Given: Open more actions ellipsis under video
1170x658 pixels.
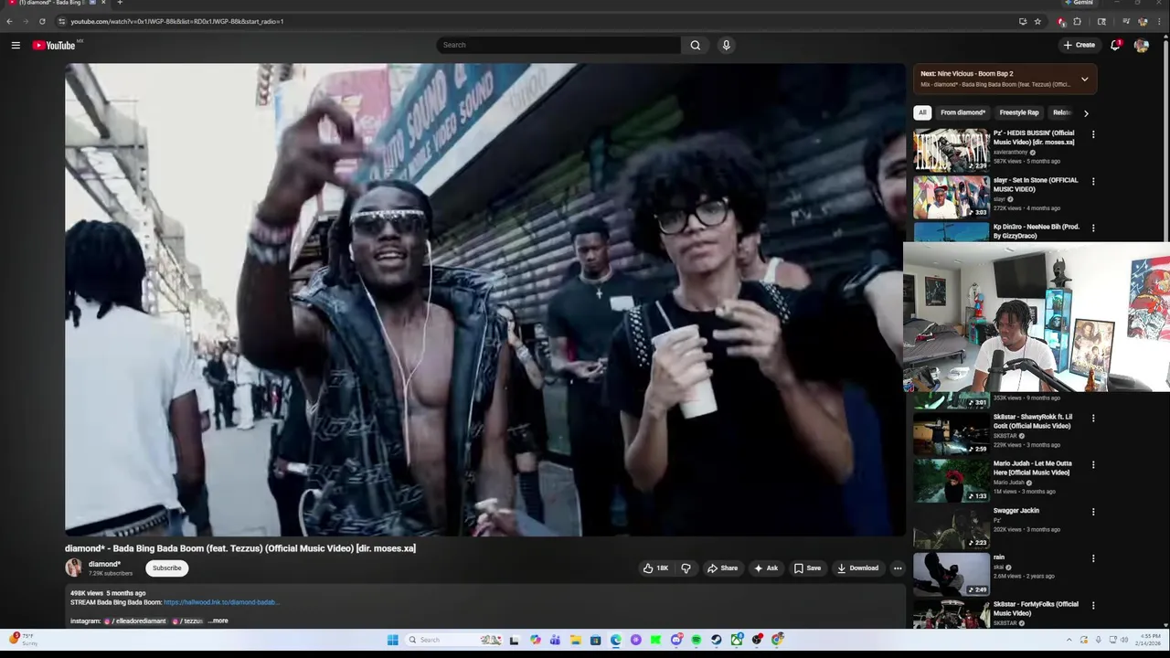Looking at the screenshot, I should tap(898, 568).
